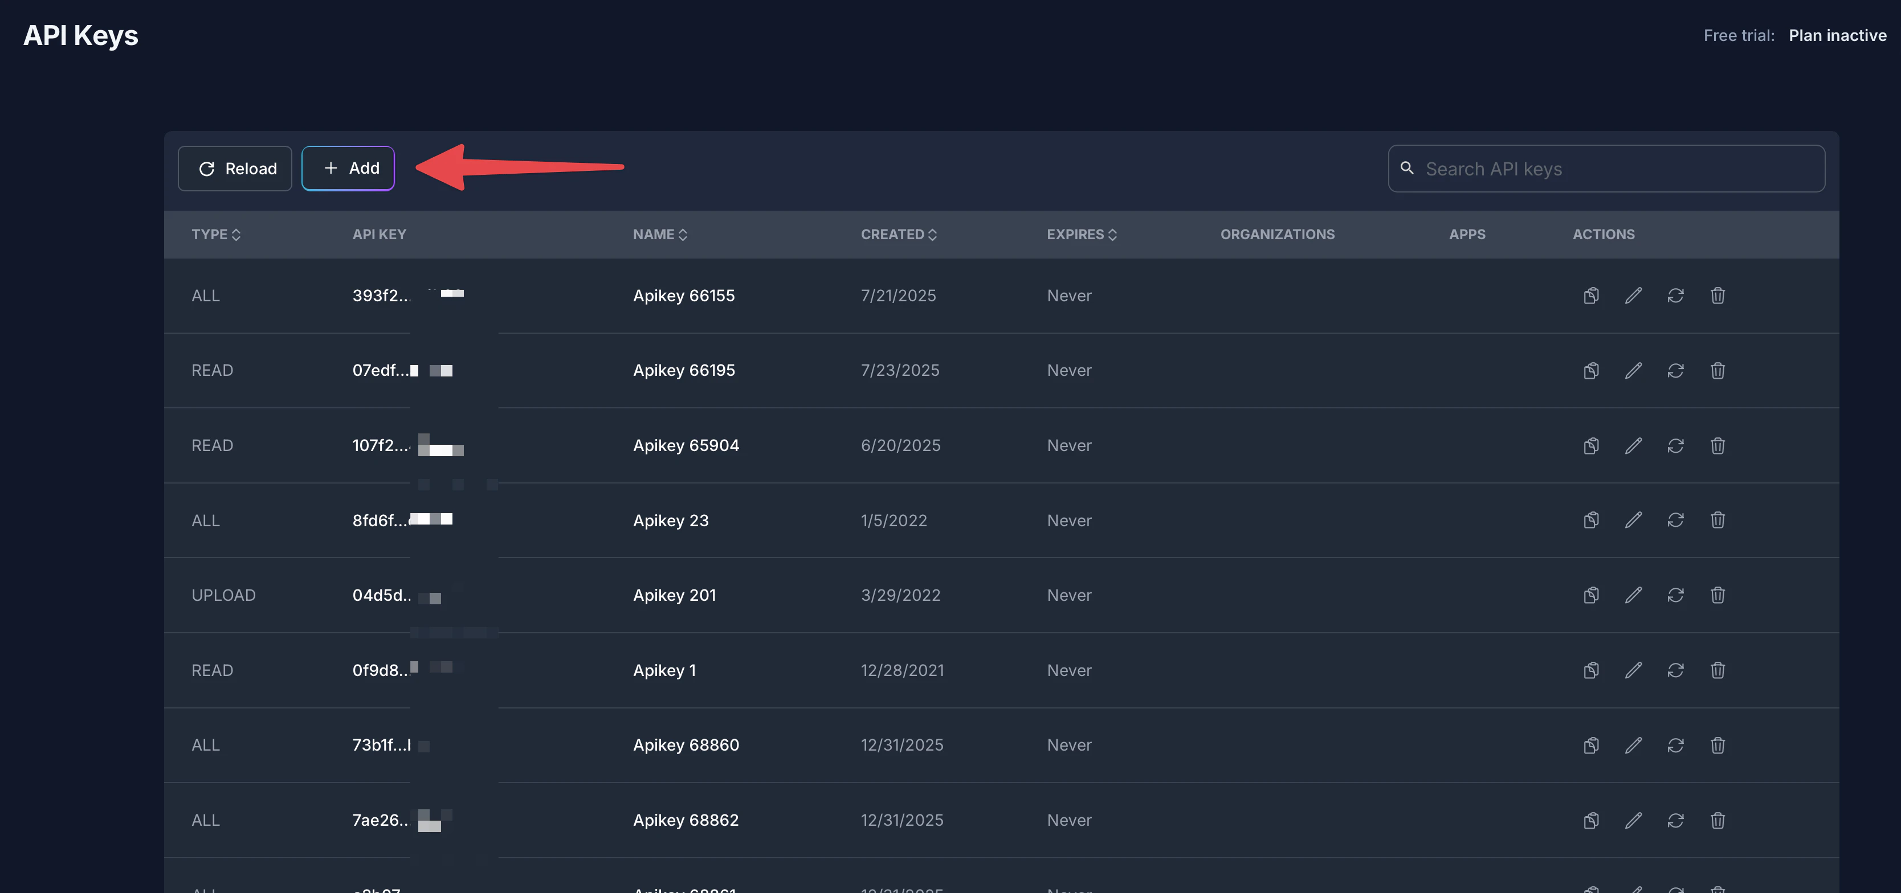Viewport: 1901px width, 893px height.
Task: Delete Apikey 66155 using trash icon
Action: pyautogui.click(x=1718, y=296)
